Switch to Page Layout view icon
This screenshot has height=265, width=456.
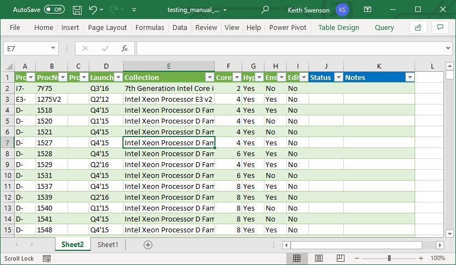pos(319,258)
